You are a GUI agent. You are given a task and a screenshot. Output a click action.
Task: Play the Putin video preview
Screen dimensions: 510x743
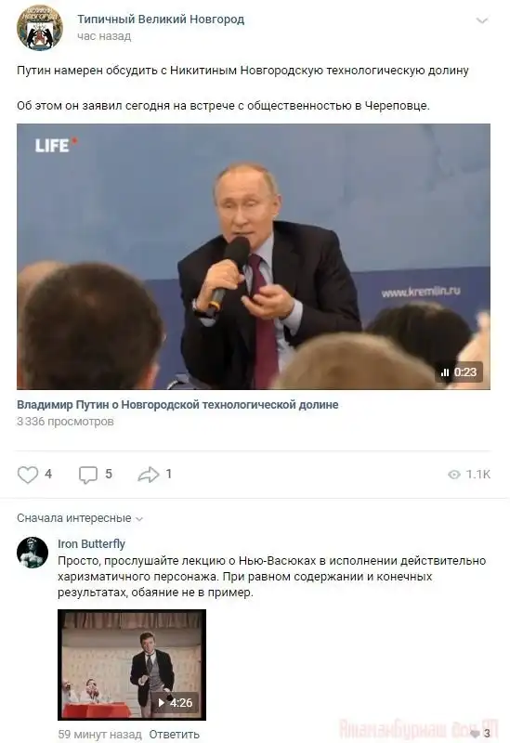(254, 256)
